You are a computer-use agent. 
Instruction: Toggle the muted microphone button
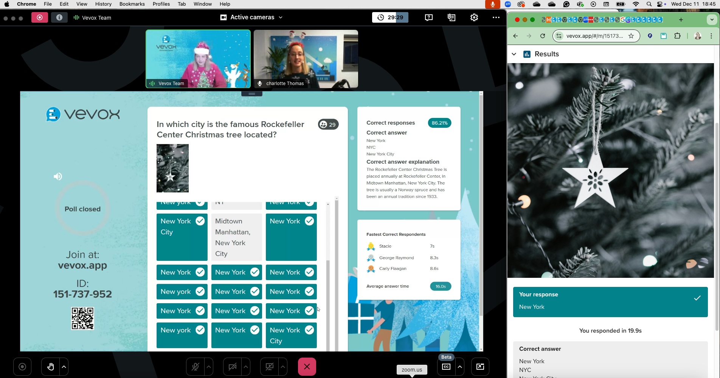point(195,367)
